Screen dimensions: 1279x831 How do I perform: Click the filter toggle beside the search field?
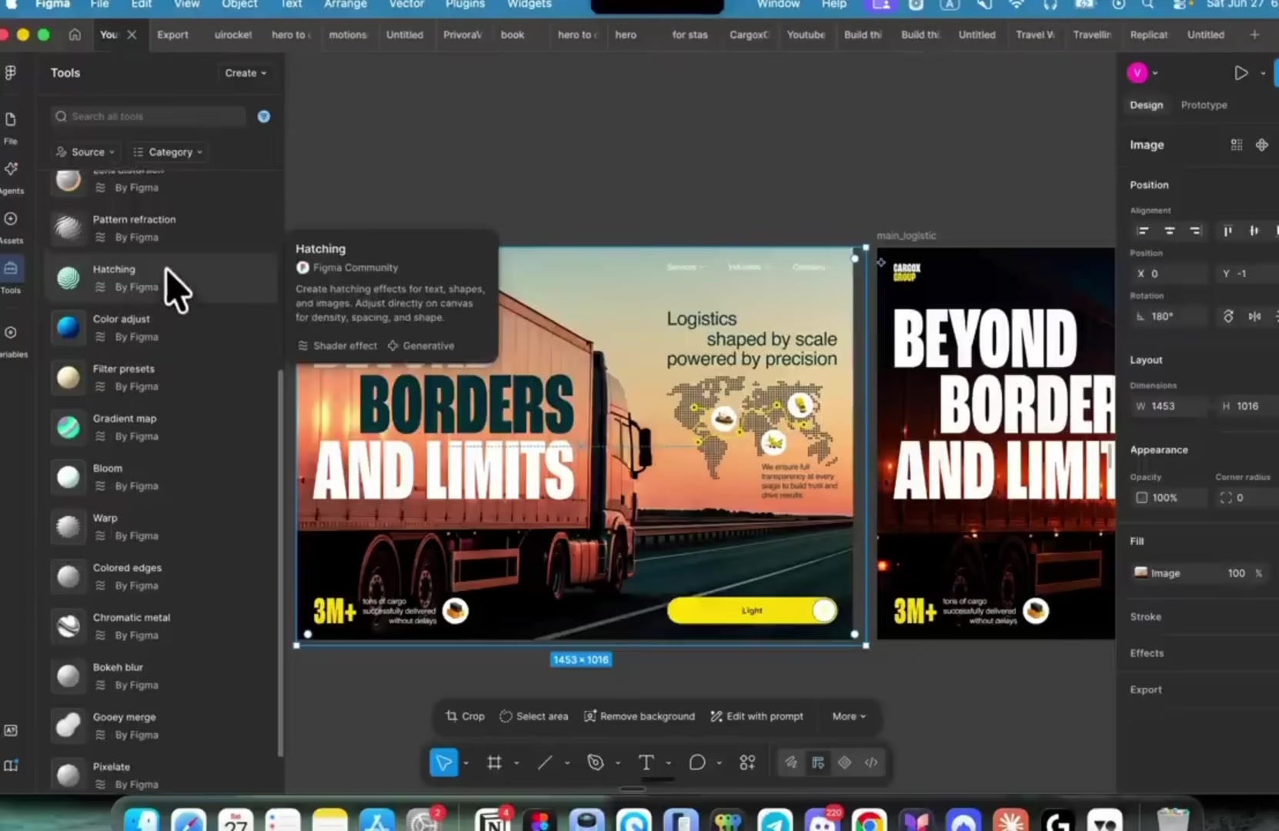click(264, 116)
